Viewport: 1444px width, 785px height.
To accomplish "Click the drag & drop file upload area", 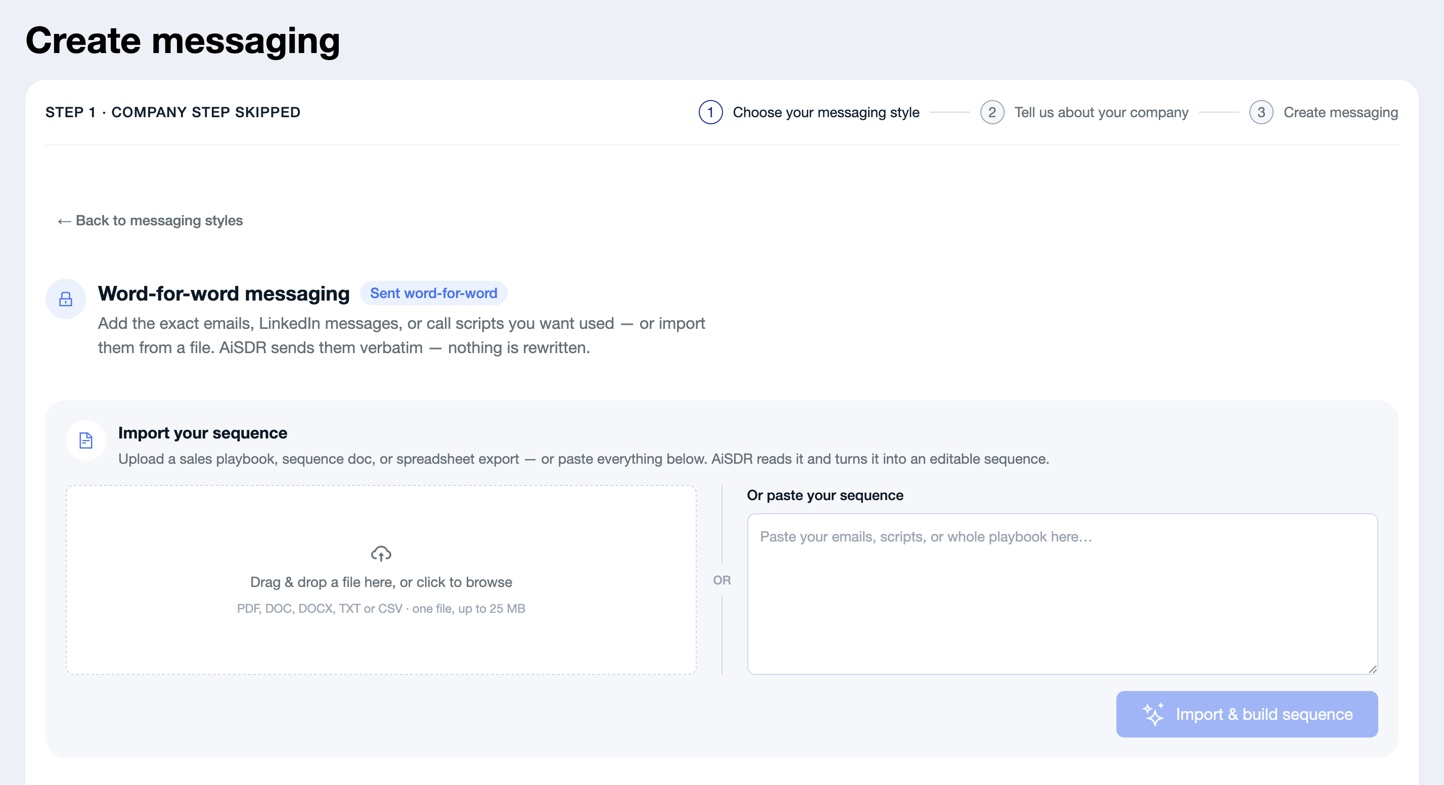I will [x=381, y=580].
